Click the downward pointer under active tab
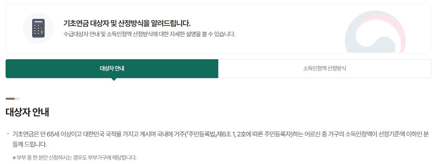 coord(114,79)
